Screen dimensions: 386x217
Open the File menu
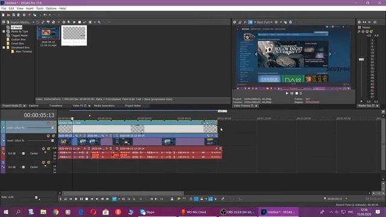(x=4, y=8)
